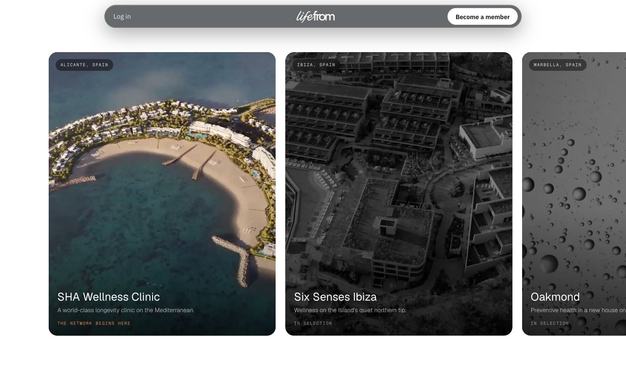Click "In selection" under Oakmond
Viewport: 626px width, 391px height.
pos(549,323)
